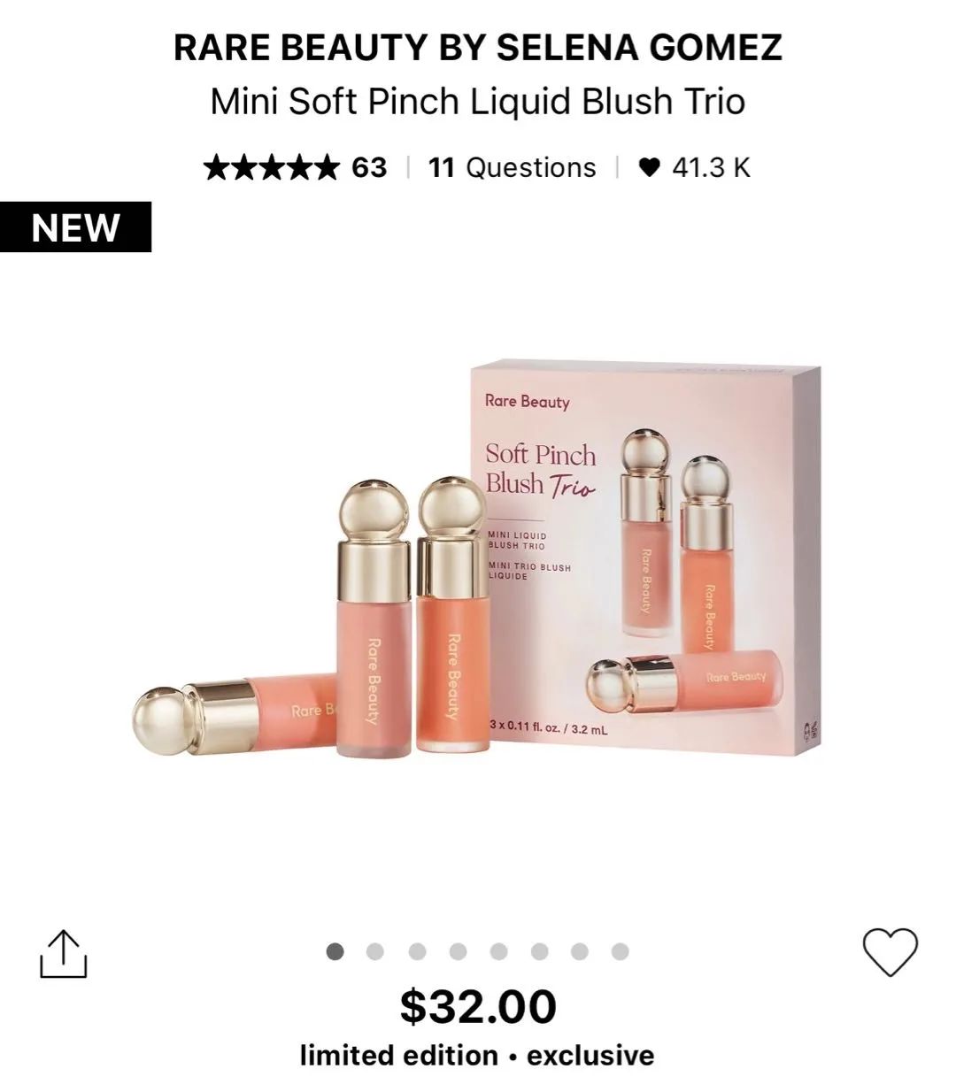Go to the fourth carousel image dot
This screenshot has width=956, height=1092.
pyautogui.click(x=458, y=951)
